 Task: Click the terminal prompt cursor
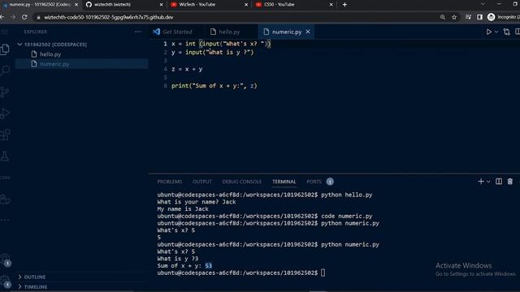[323, 273]
